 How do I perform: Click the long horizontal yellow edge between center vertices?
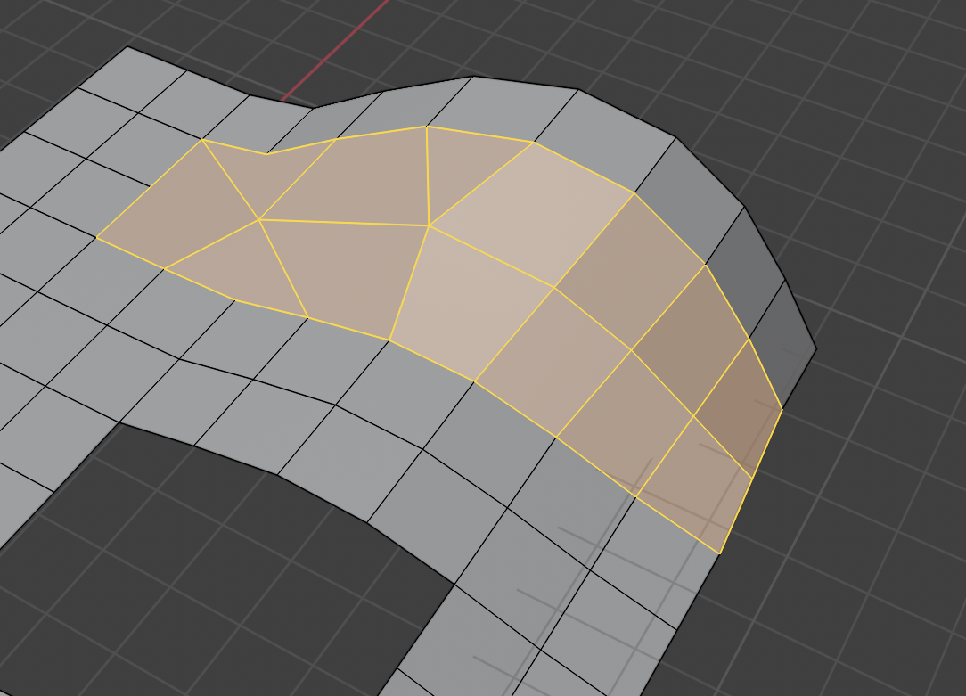point(344,223)
